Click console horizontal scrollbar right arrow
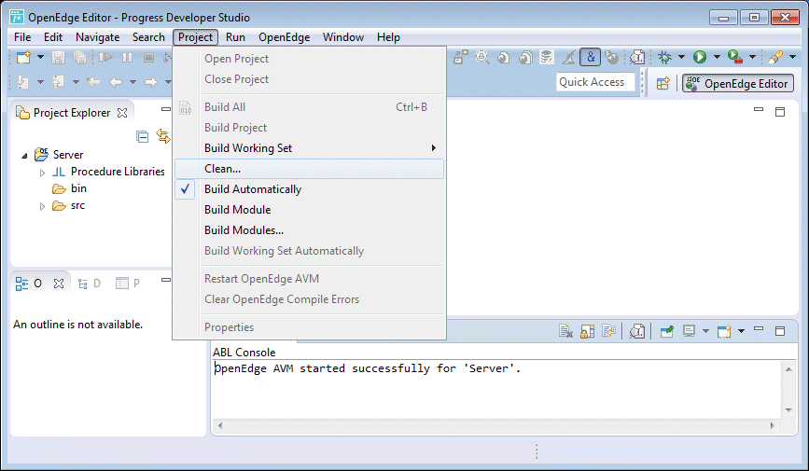 click(773, 425)
